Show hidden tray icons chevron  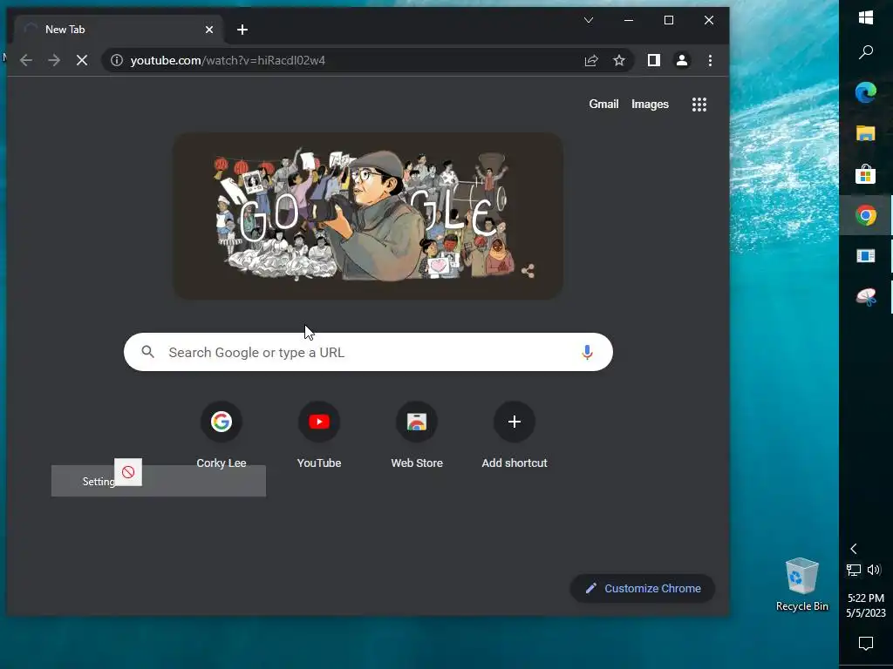(854, 549)
